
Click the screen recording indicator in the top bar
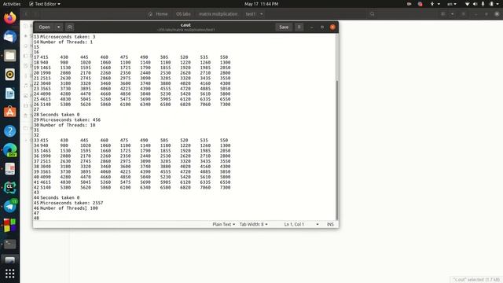tap(409, 4)
